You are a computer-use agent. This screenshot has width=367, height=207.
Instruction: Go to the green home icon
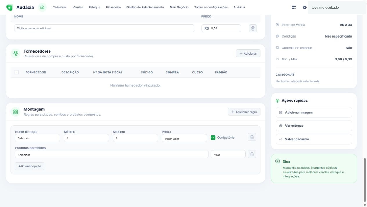coord(42,7)
